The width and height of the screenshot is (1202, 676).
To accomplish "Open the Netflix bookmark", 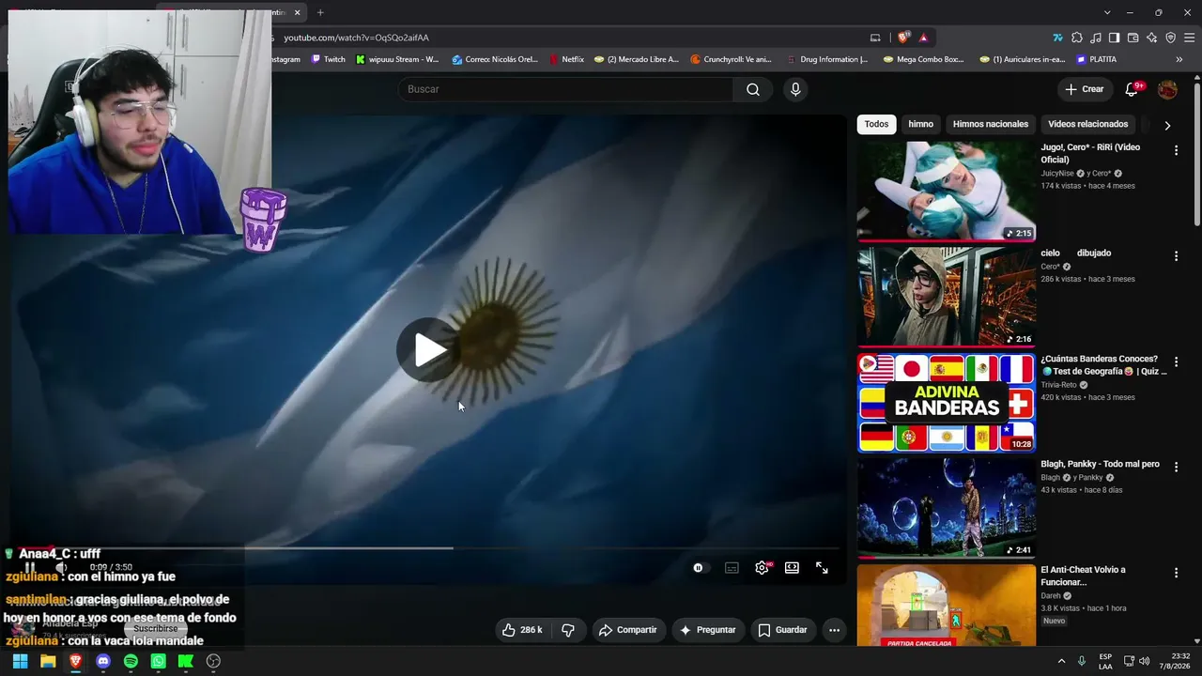I will 566,59.
